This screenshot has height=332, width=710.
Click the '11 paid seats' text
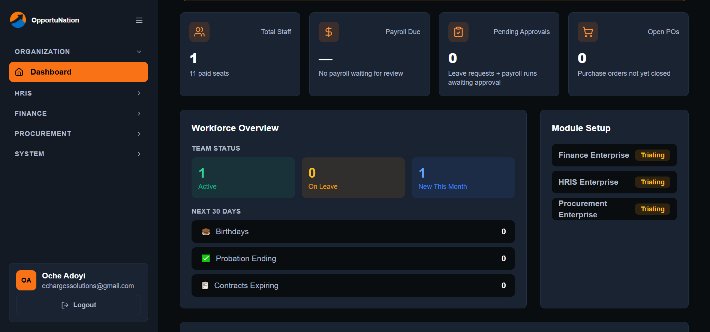coord(209,73)
